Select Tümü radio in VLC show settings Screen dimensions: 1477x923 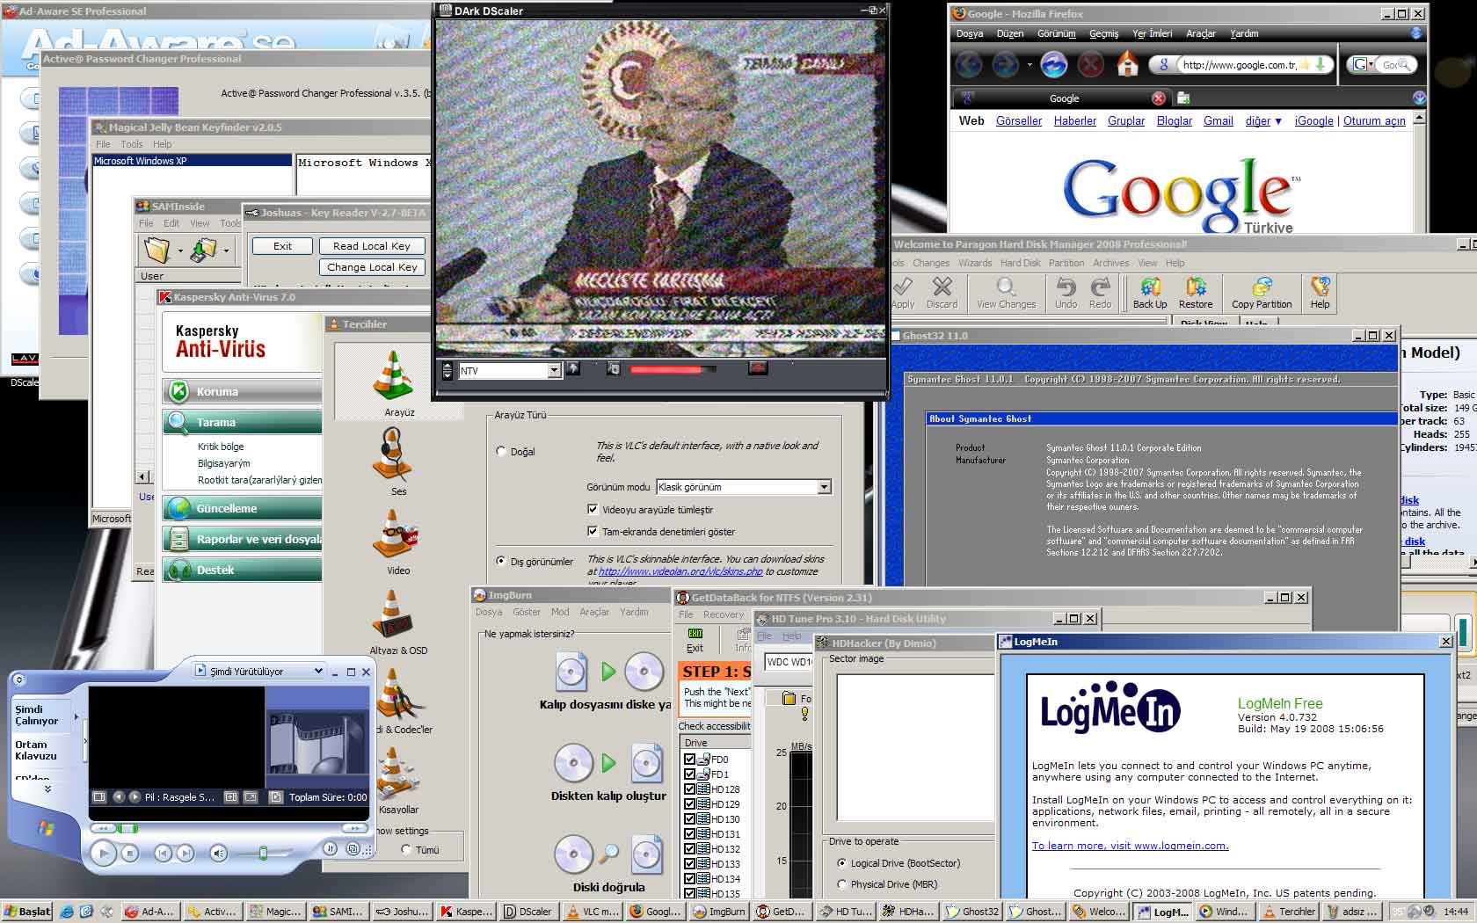(406, 849)
